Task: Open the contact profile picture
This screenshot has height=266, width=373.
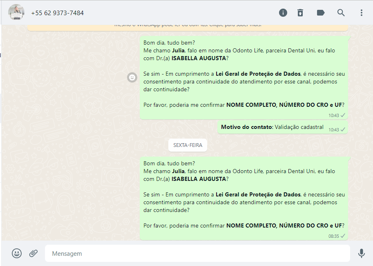Action: tap(16, 12)
